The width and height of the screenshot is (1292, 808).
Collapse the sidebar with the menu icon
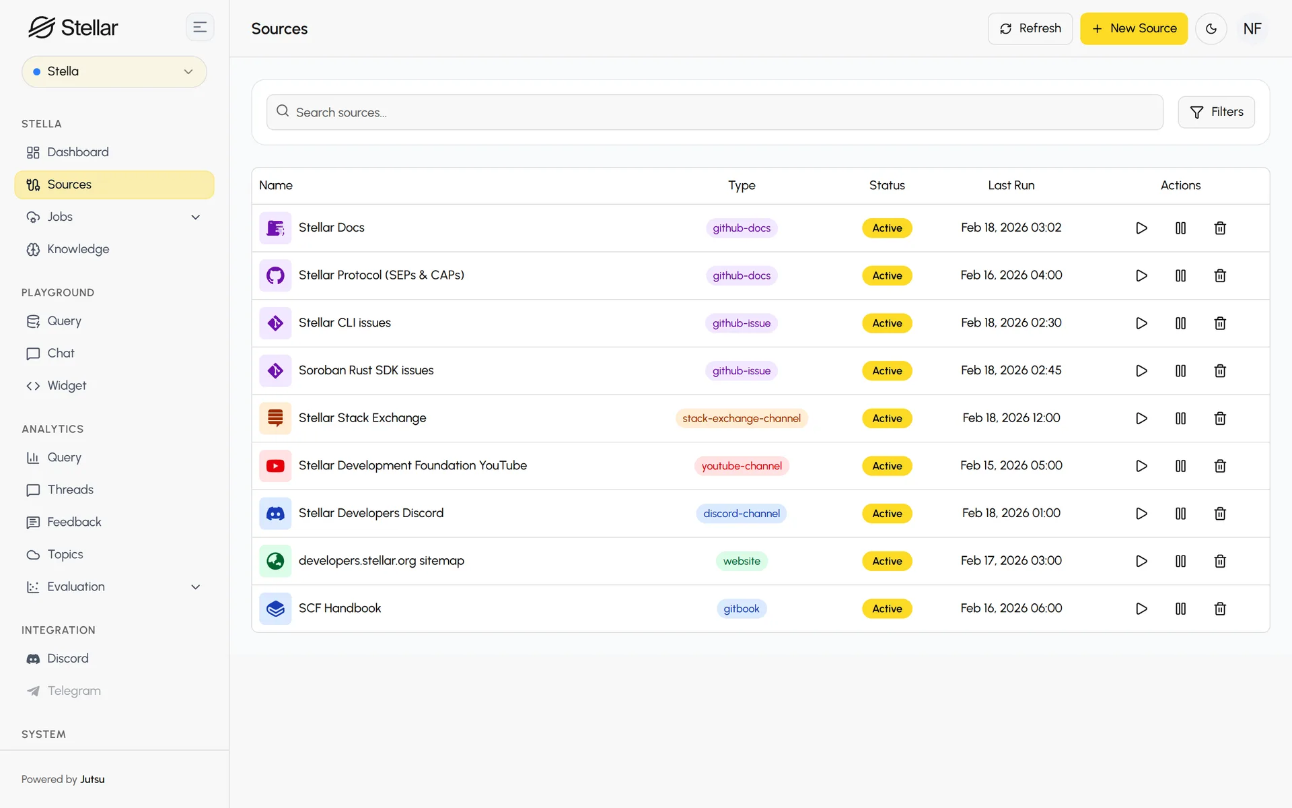coord(200,28)
